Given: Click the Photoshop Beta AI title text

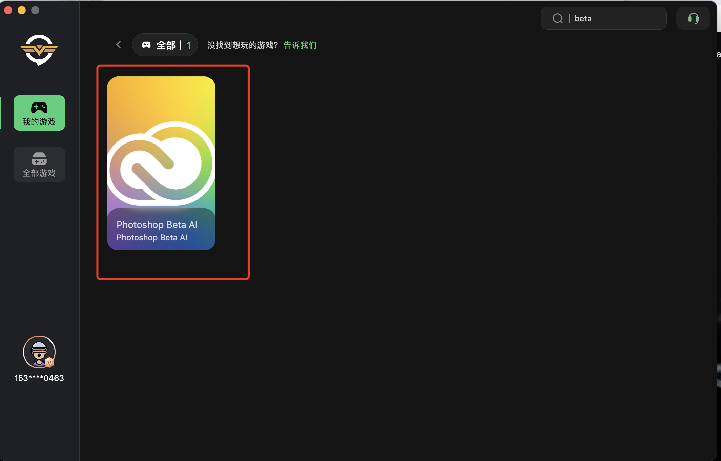Looking at the screenshot, I should coord(157,225).
